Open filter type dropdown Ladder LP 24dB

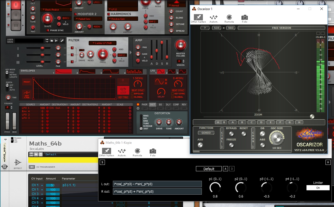tap(102, 43)
